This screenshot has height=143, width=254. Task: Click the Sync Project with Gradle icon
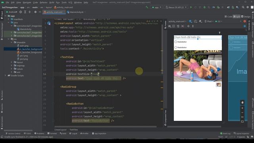[x=228, y=7]
